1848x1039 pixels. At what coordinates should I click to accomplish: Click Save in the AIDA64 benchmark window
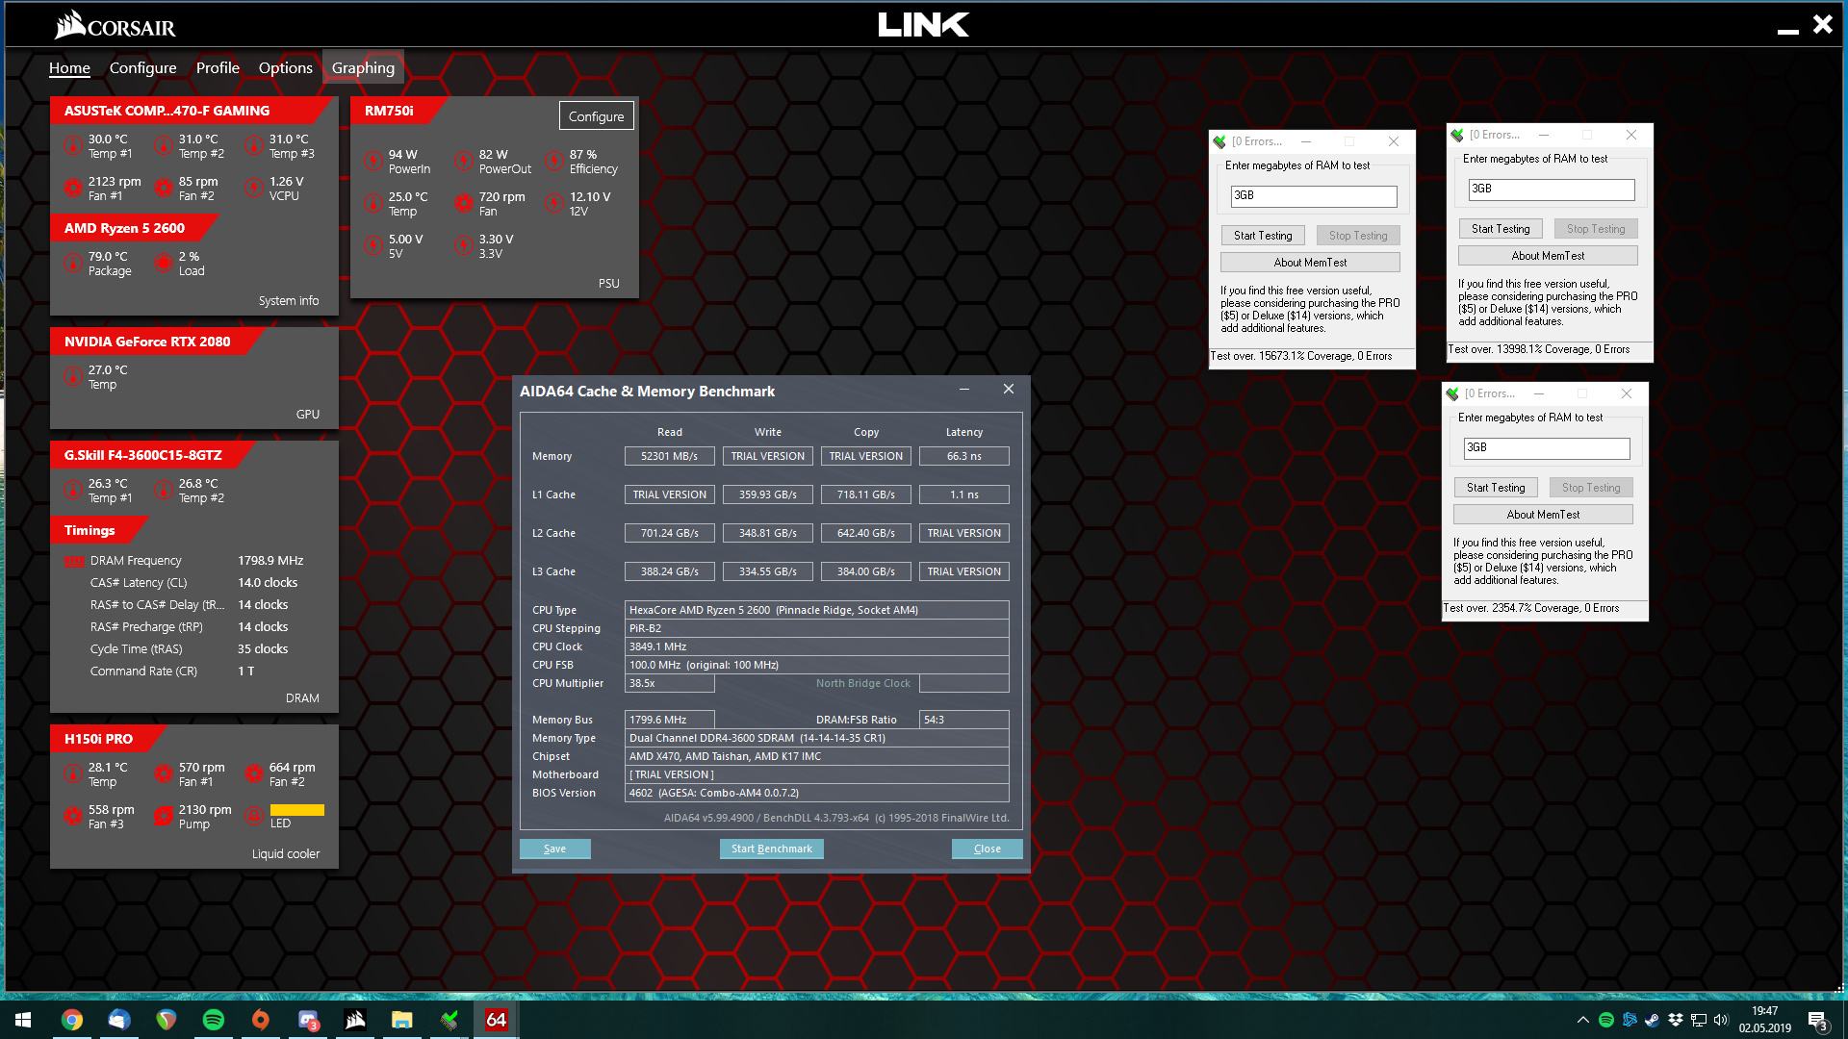[x=554, y=849]
